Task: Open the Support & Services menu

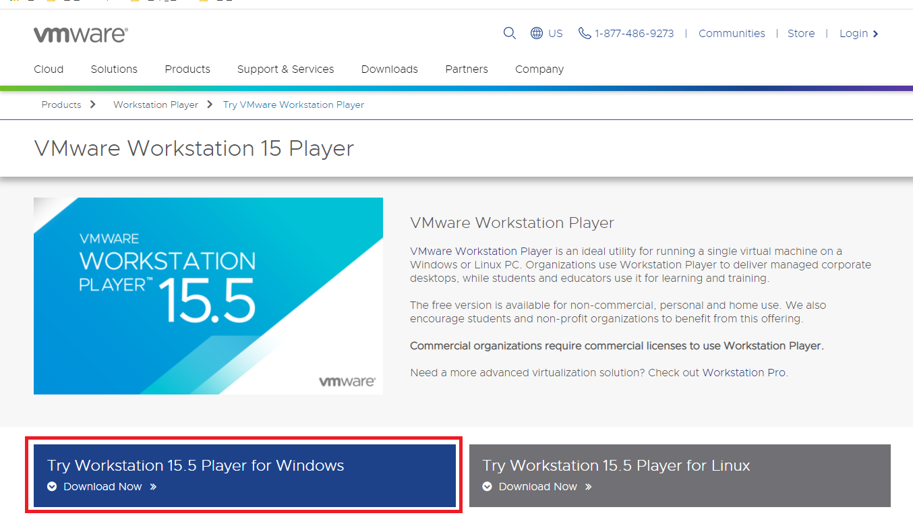Action: point(285,69)
